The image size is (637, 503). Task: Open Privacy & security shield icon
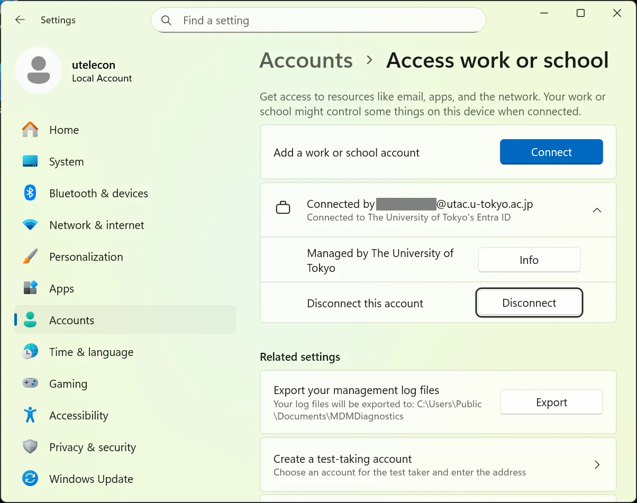click(x=30, y=447)
